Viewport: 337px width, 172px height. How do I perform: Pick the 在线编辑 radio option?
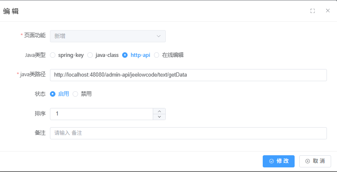157,55
